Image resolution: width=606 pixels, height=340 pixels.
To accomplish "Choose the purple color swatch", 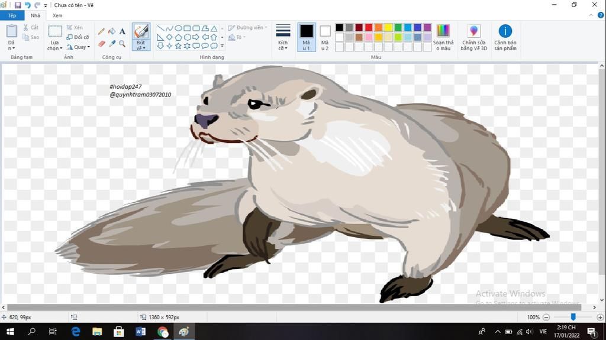I will [x=427, y=27].
